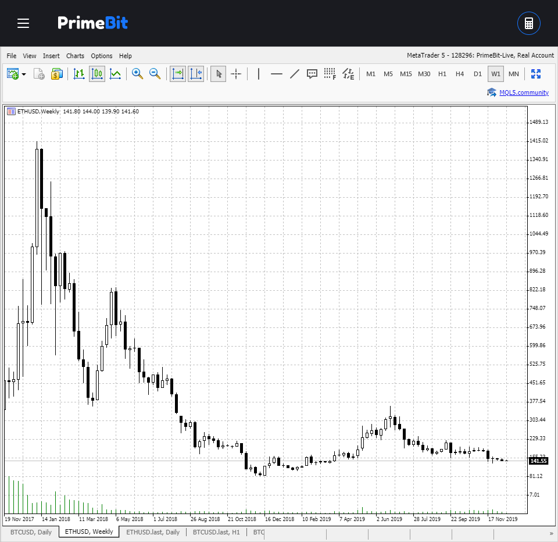
Task: Insert a Text Label with the comment icon
Action: (312, 74)
